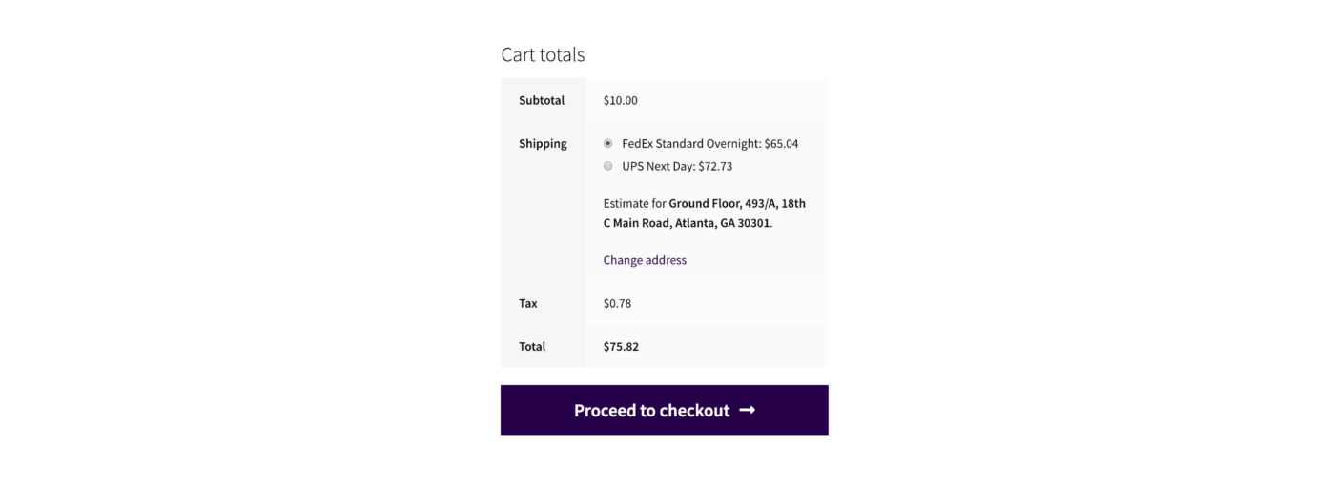Open the Change address link
1335x487 pixels.
(645, 260)
